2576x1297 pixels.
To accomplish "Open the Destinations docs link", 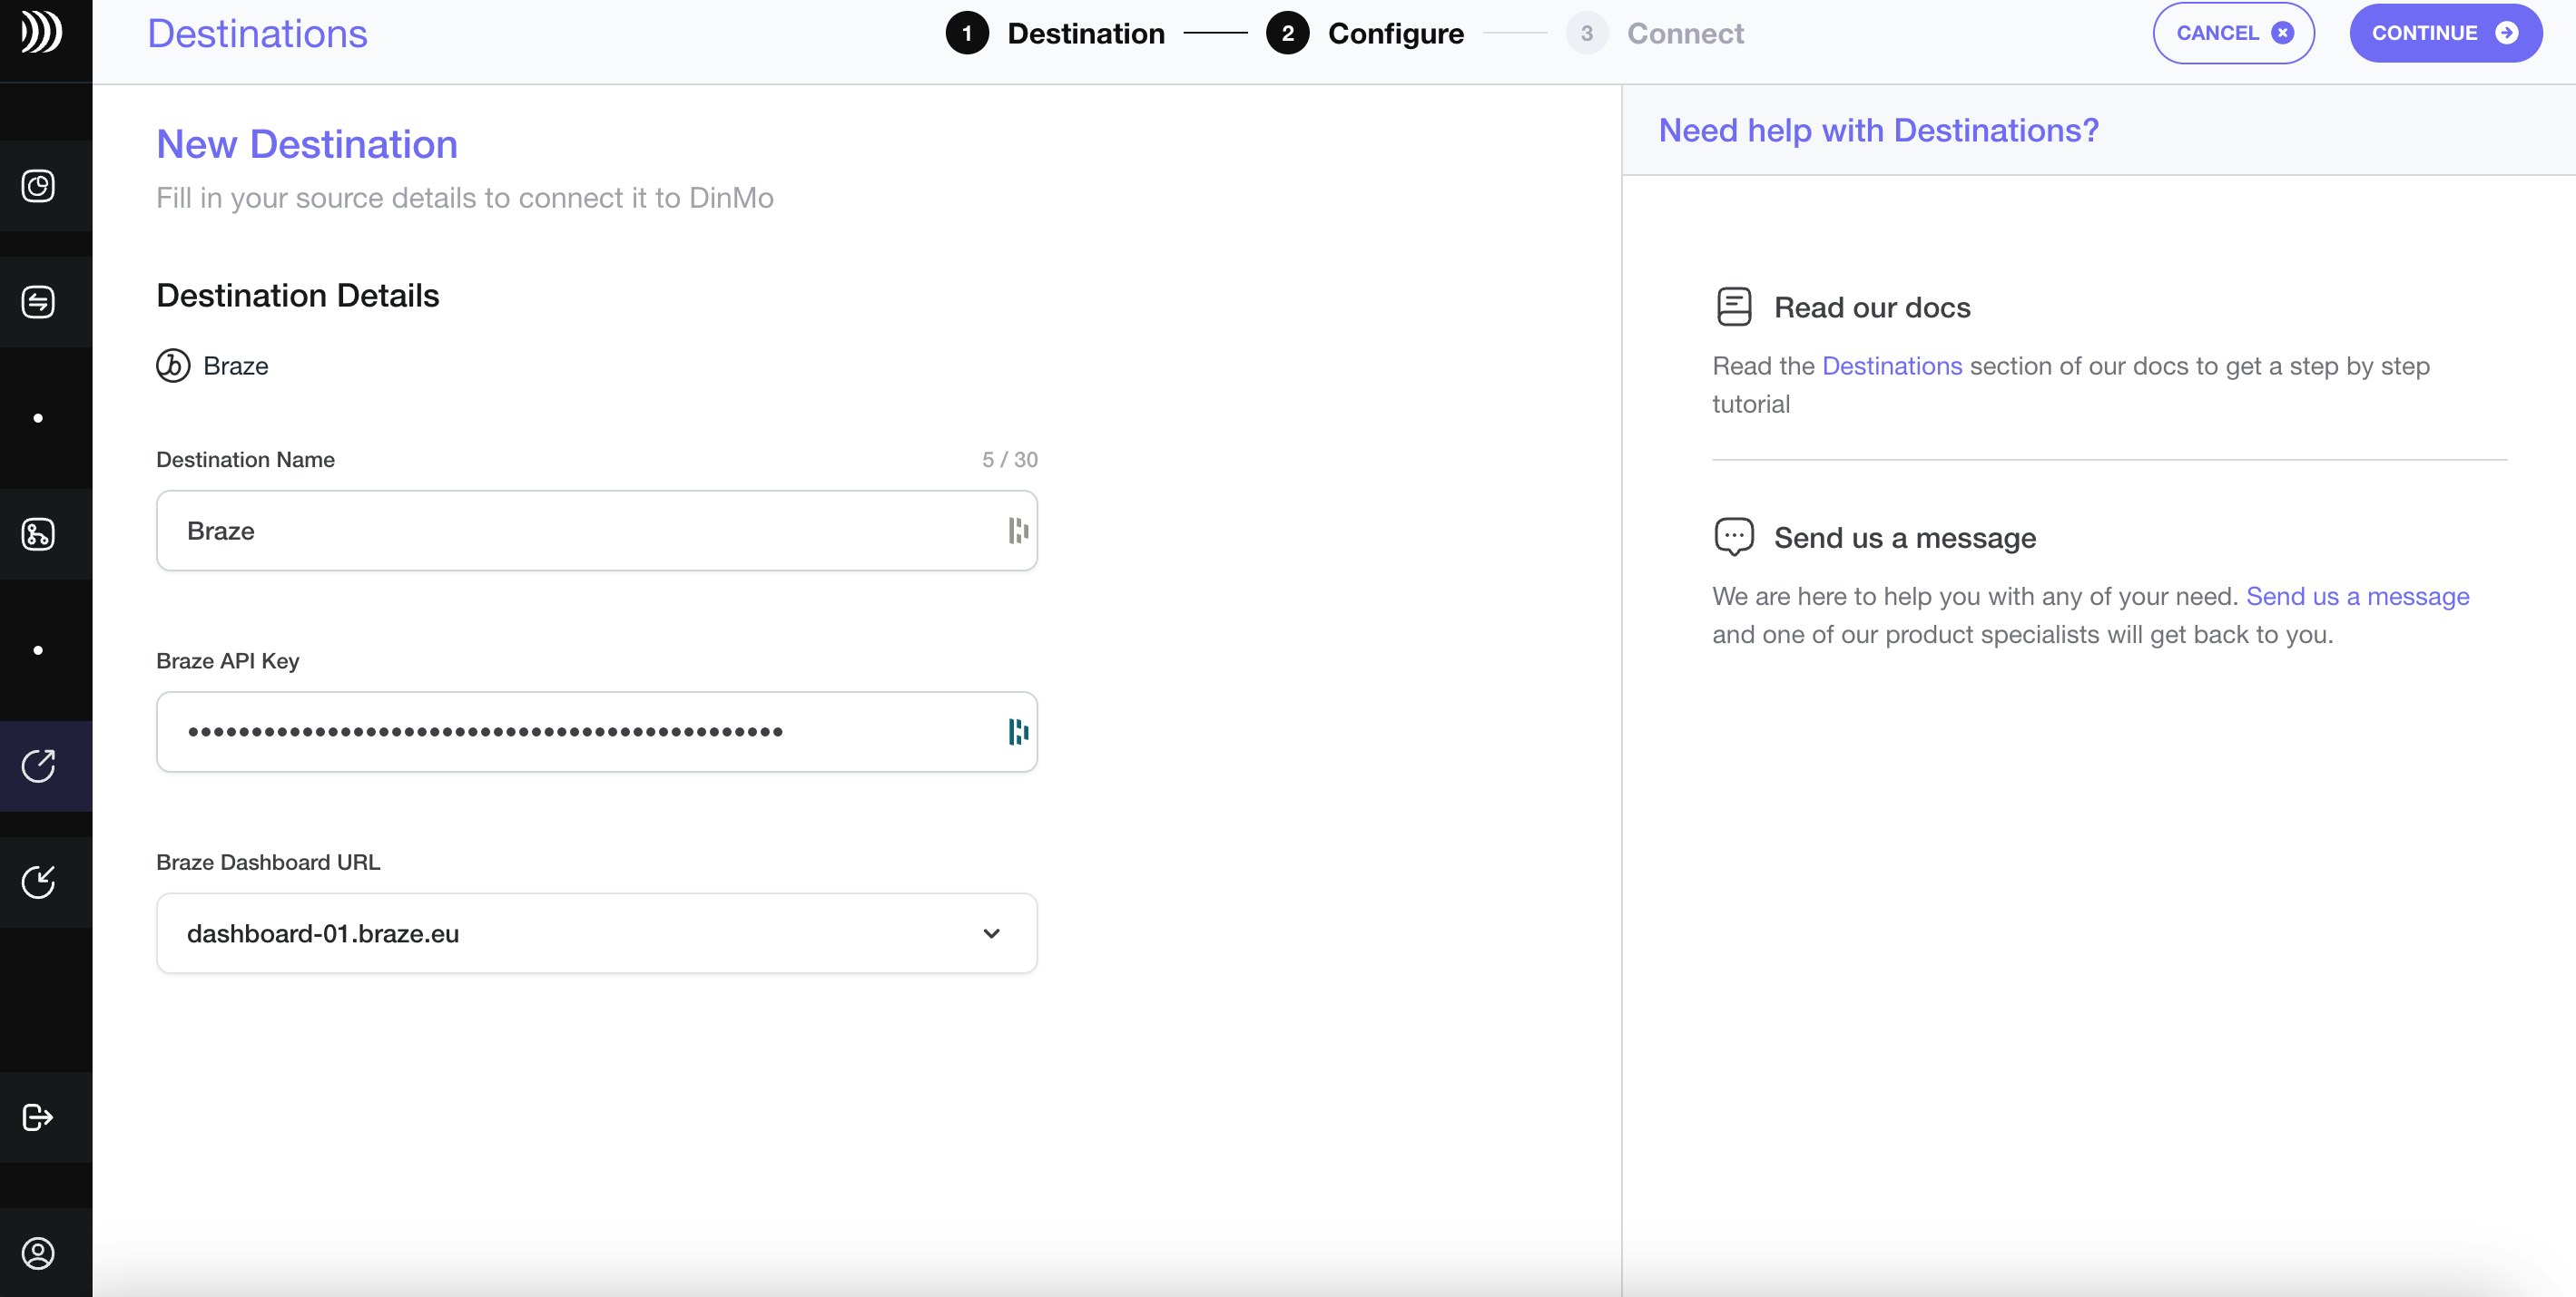I will pyautogui.click(x=1892, y=366).
